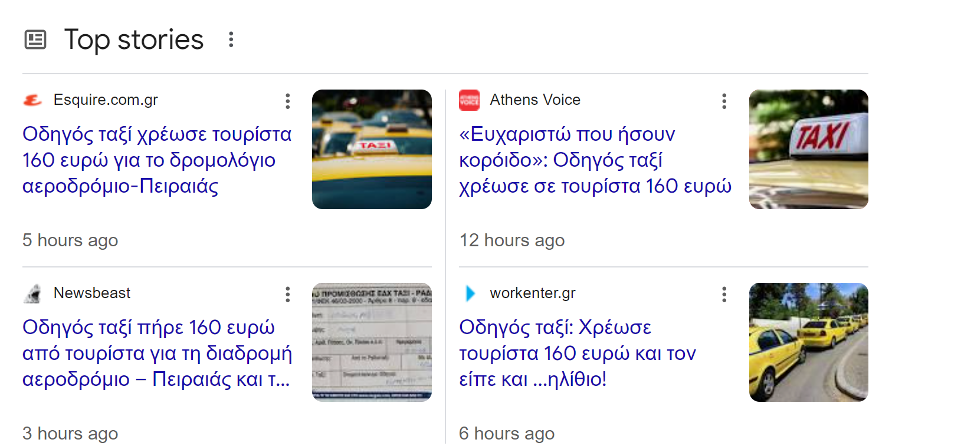Click the Athens Voice red favicon
Image resolution: width=974 pixels, height=446 pixels.
[x=469, y=100]
